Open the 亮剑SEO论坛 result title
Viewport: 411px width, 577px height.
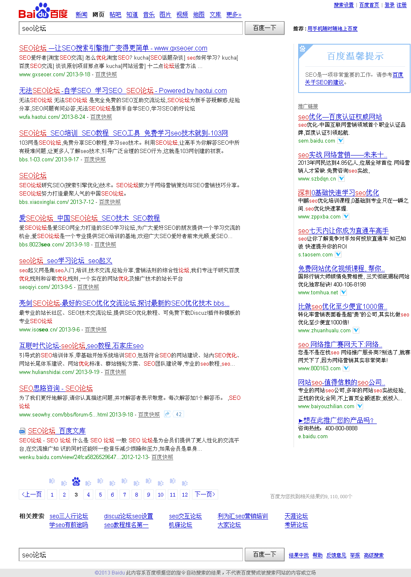(124, 303)
